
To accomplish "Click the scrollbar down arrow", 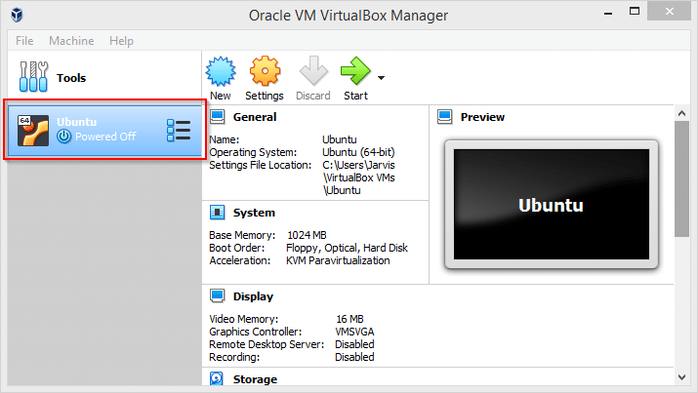I will [x=683, y=378].
